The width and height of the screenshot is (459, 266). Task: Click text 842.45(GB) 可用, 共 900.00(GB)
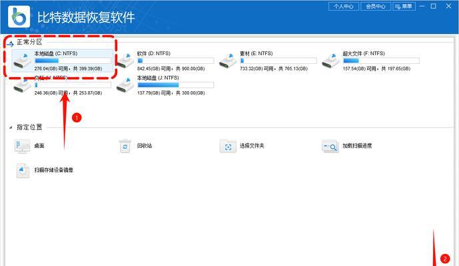click(x=171, y=68)
